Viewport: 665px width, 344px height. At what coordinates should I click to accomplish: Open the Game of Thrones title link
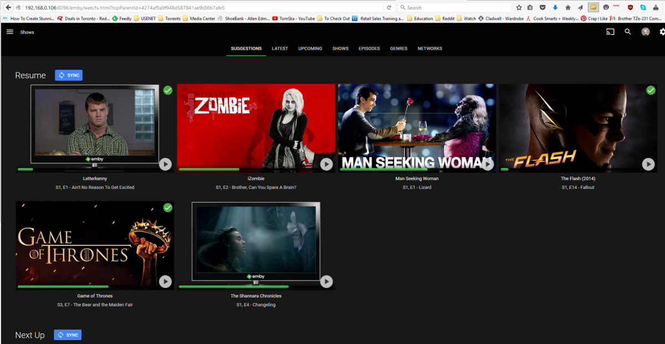(x=95, y=296)
